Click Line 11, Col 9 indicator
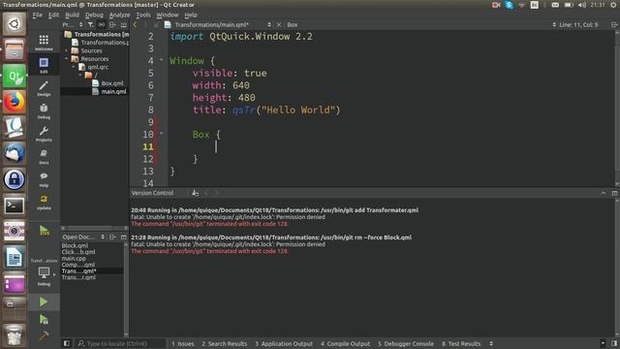The image size is (620, 349). click(x=578, y=24)
